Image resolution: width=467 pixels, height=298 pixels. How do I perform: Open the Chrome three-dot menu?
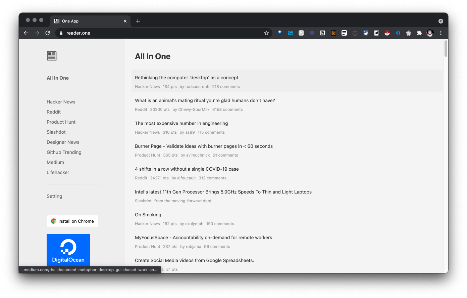(x=441, y=33)
